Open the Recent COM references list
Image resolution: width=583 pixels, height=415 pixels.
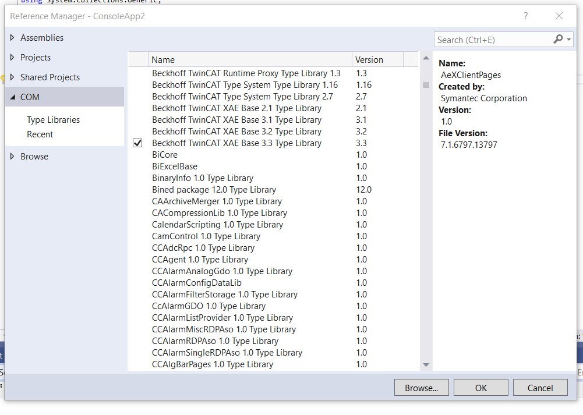(40, 134)
